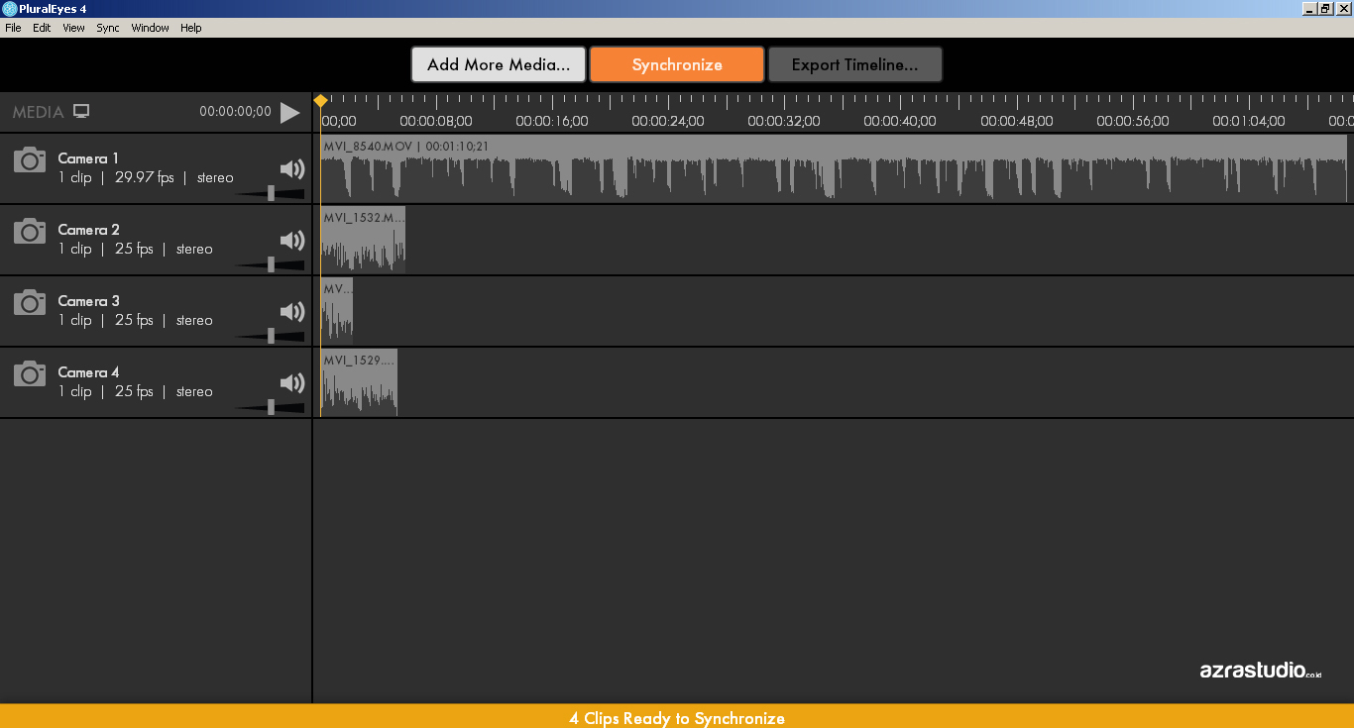Click the PluralEyes 4 title bar app icon
Screen dimensions: 1354x728
pos(9,9)
